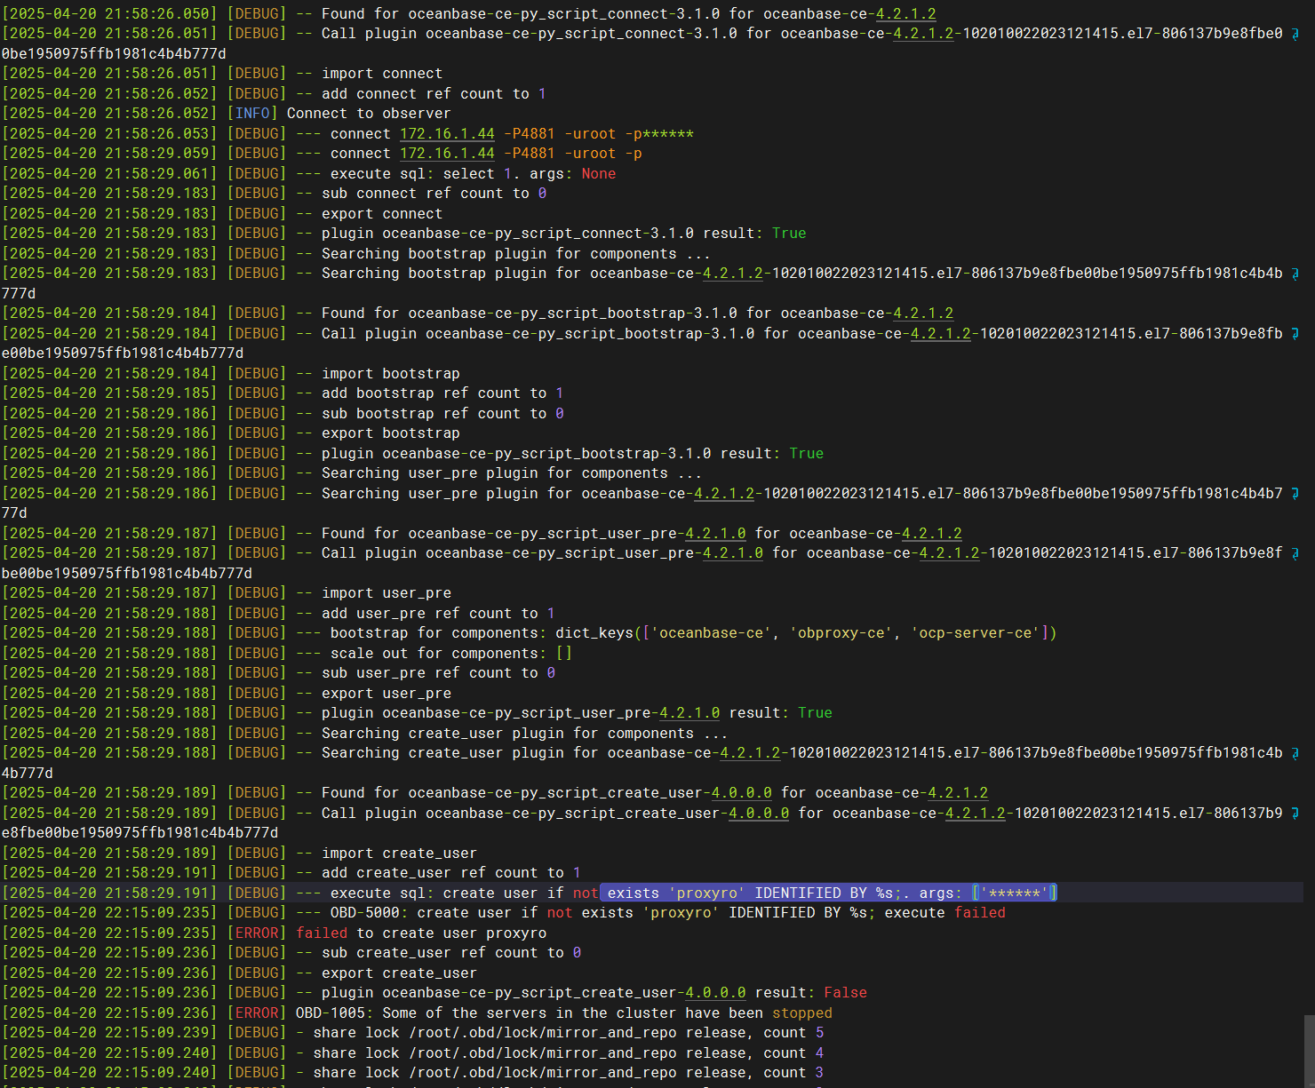Open 4.2.1.0 link in 'py_script_user_pre-4.2.1.0 result: True' line
This screenshot has width=1315, height=1088.
click(689, 713)
